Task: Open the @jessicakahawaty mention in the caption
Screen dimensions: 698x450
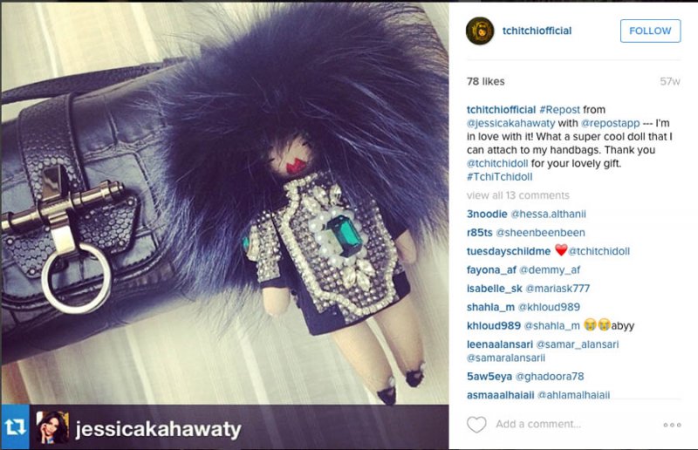Action: click(x=511, y=123)
